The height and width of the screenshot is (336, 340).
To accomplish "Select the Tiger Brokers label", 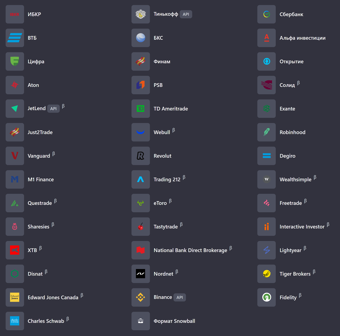I will click(295, 274).
